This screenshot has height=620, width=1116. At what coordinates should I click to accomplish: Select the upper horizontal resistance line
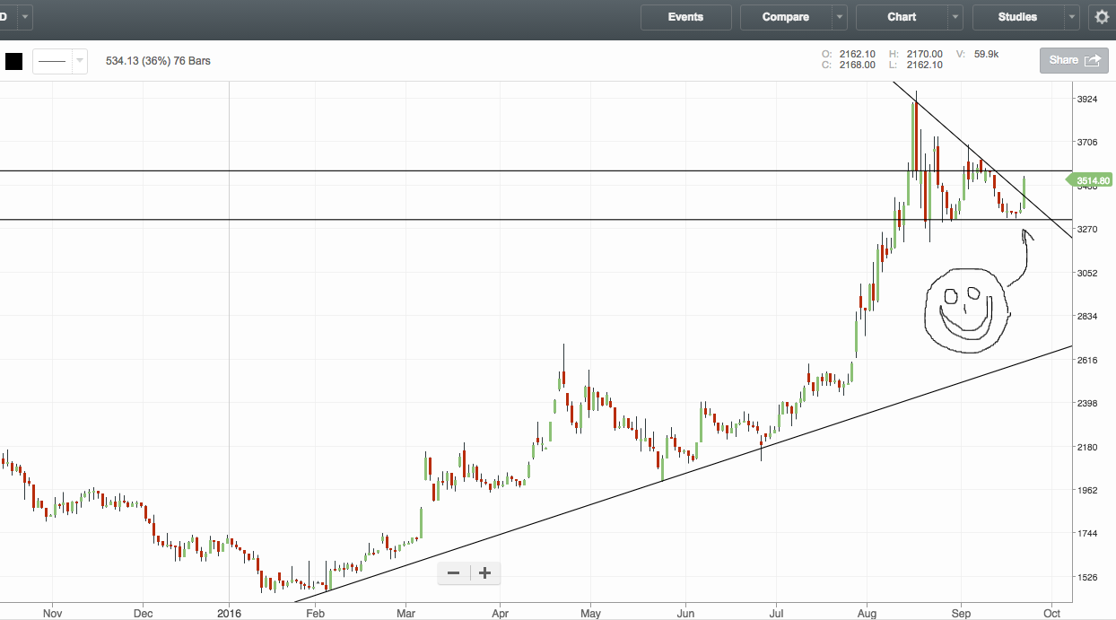pos(449,170)
